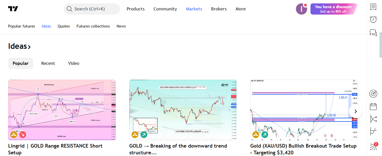
Task: Click the discount offer banner button
Action: (333, 9)
